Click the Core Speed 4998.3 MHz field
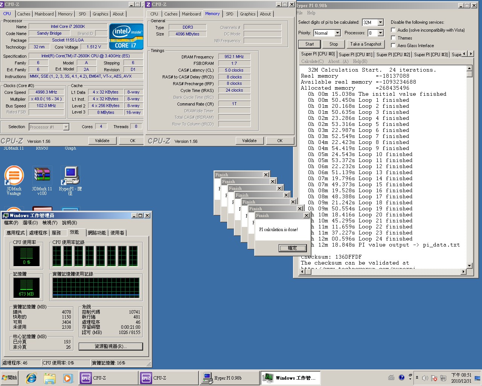The height and width of the screenshot is (386, 482). (46, 92)
